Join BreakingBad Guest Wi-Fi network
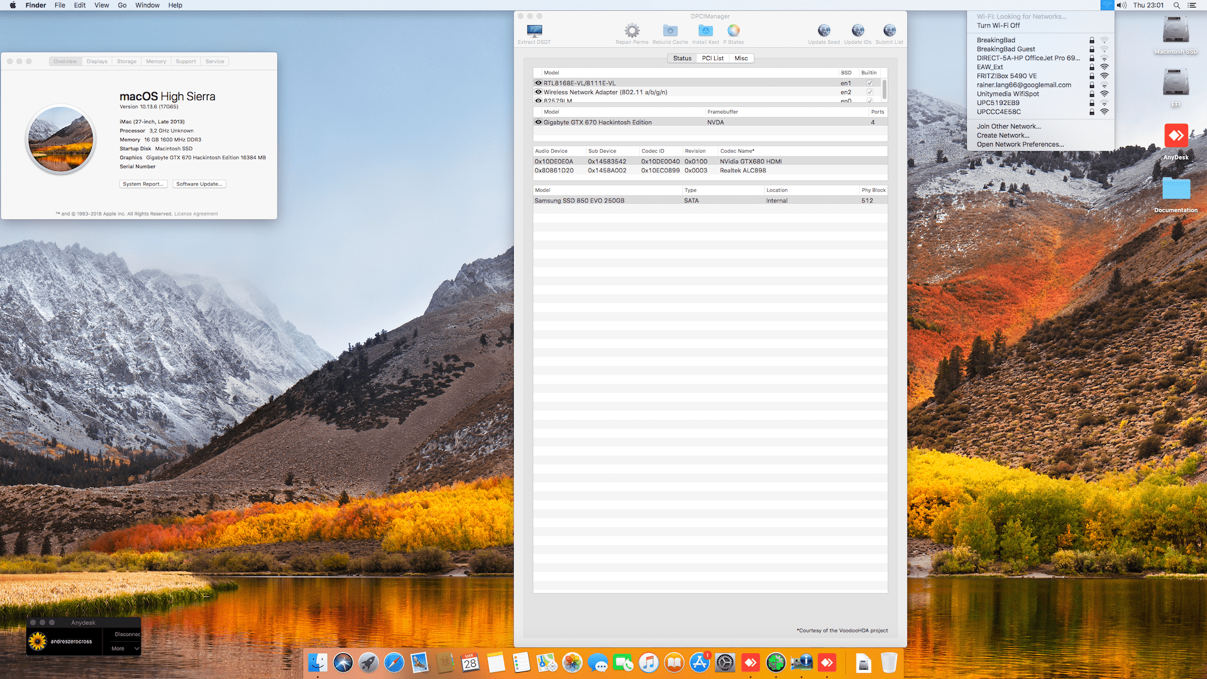Image resolution: width=1207 pixels, height=679 pixels. 1040,49
